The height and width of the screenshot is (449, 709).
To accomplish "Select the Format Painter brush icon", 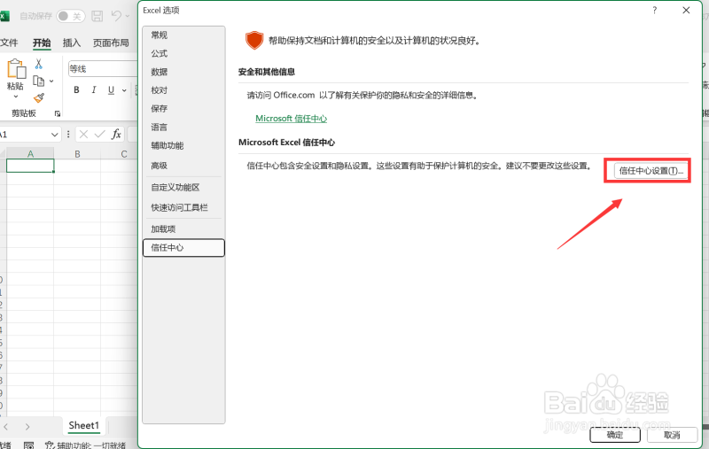I will (x=39, y=97).
